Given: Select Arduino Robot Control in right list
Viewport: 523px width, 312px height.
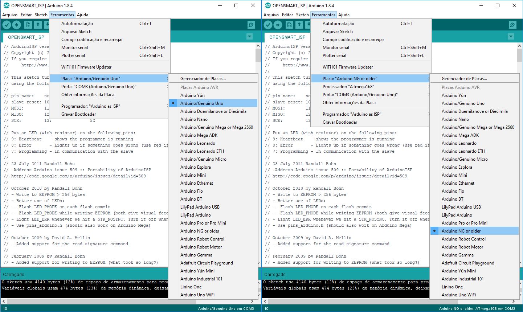Looking at the screenshot, I should tap(474, 239).
